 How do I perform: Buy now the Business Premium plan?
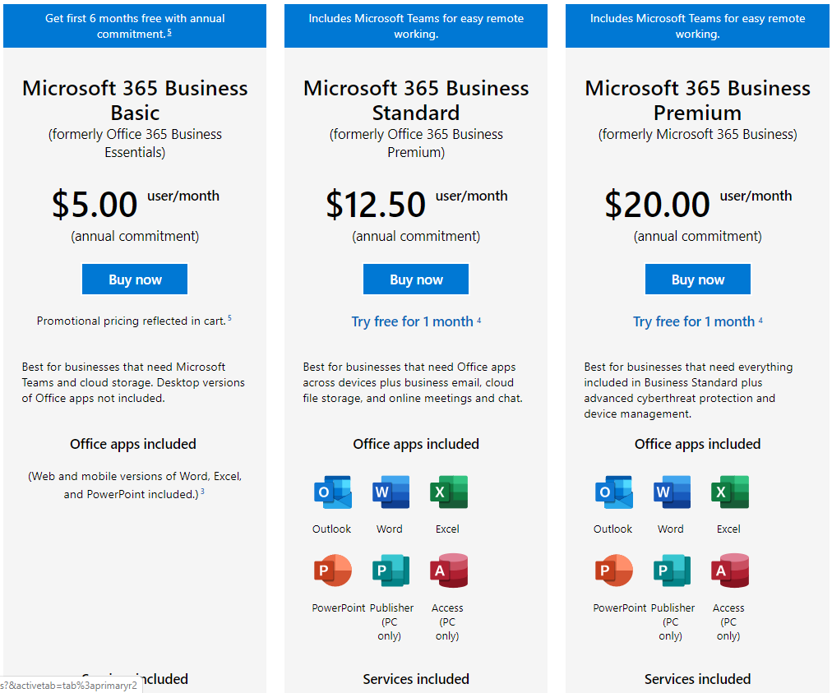[x=698, y=280]
